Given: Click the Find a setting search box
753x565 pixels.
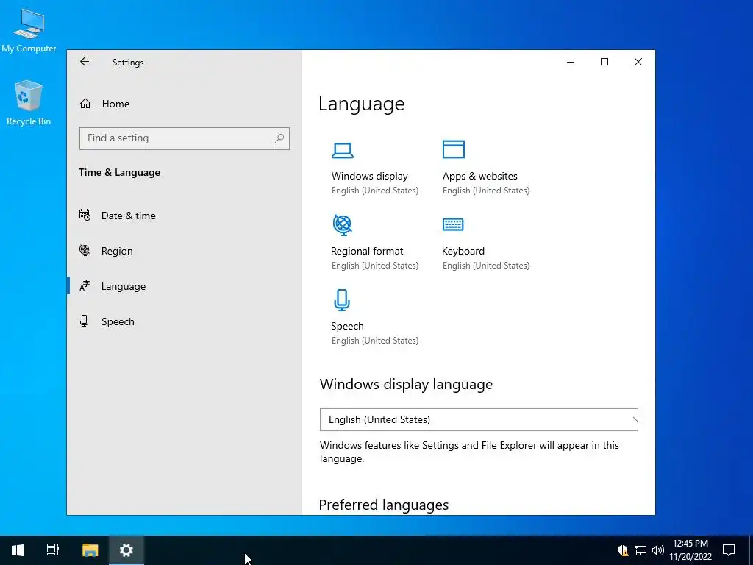Looking at the screenshot, I should tap(185, 138).
